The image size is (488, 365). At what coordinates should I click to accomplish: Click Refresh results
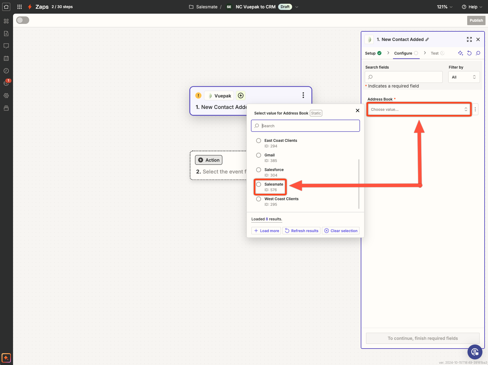[302, 231]
